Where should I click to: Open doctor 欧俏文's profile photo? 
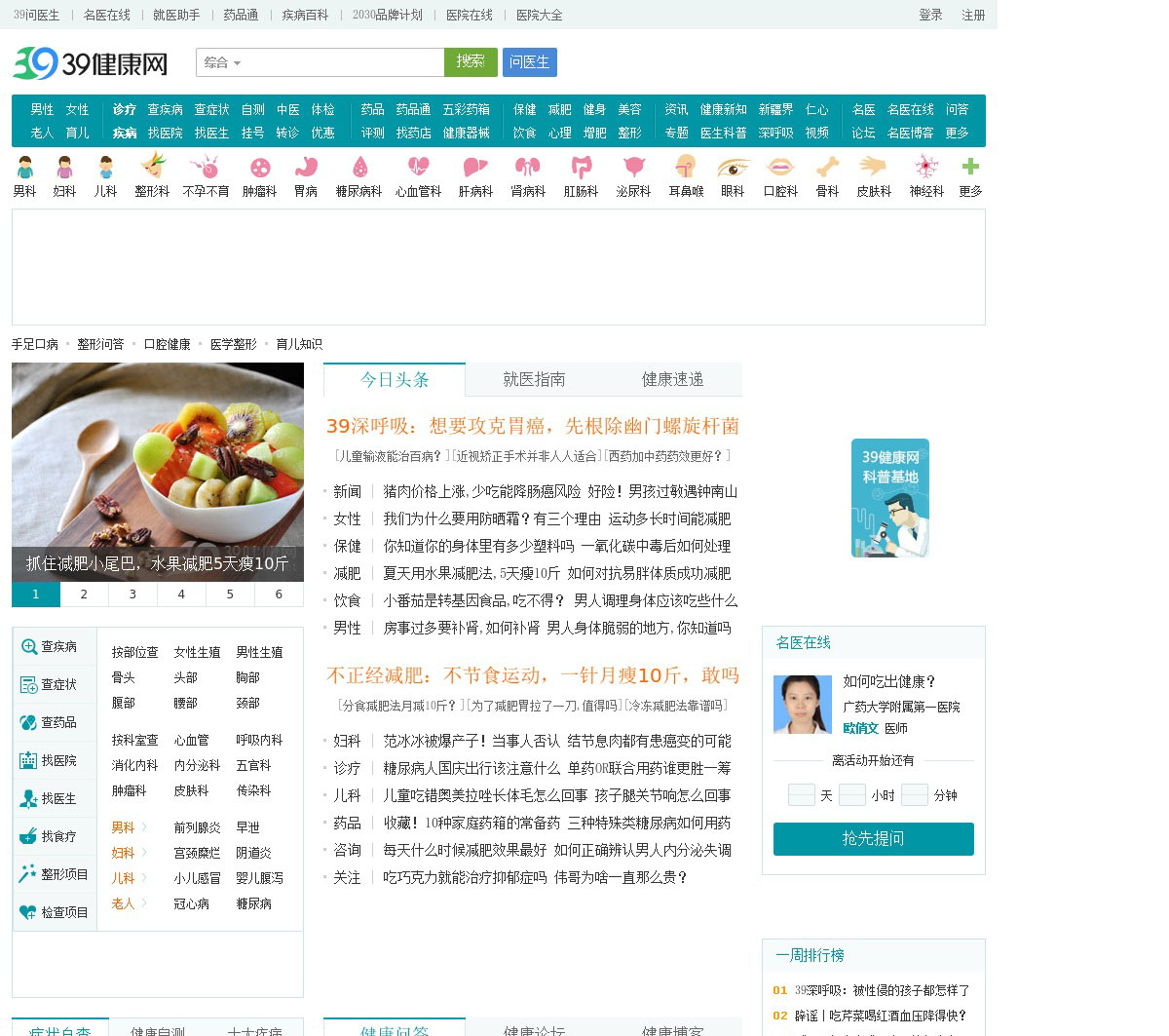click(x=803, y=705)
